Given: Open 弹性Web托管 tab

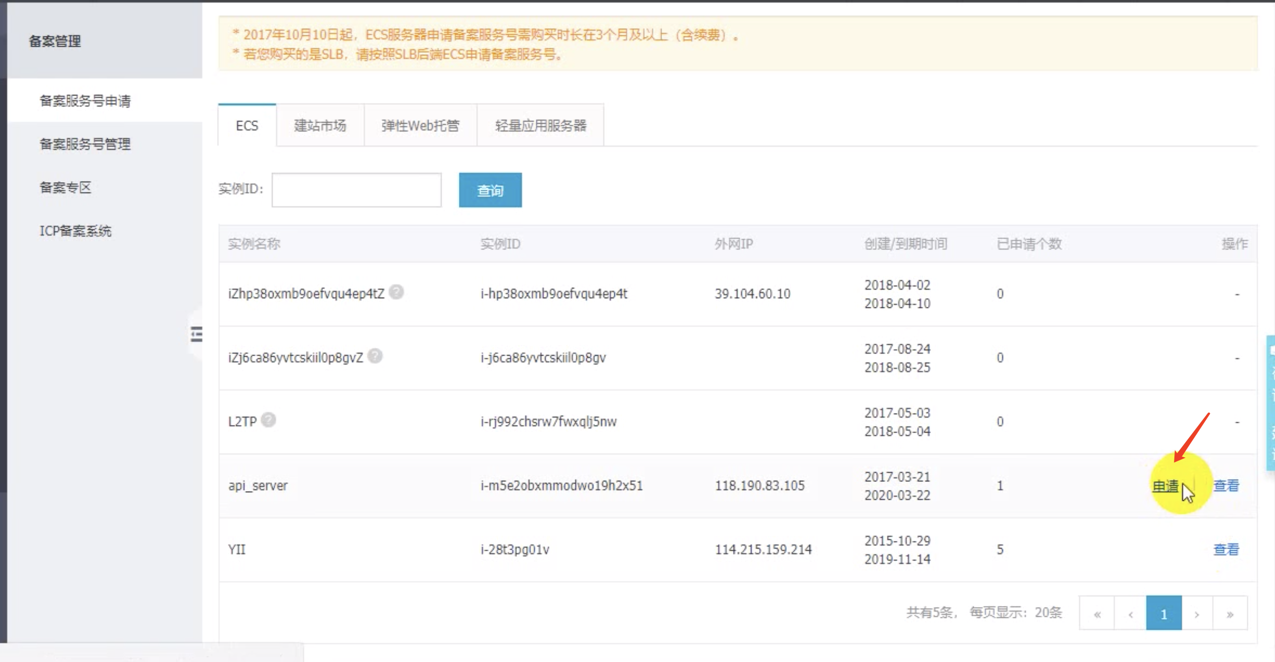Looking at the screenshot, I should coord(420,126).
